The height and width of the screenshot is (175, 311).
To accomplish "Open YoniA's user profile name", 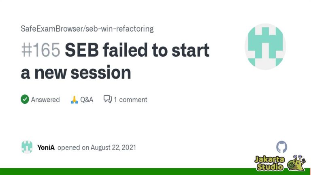I will pos(46,147).
